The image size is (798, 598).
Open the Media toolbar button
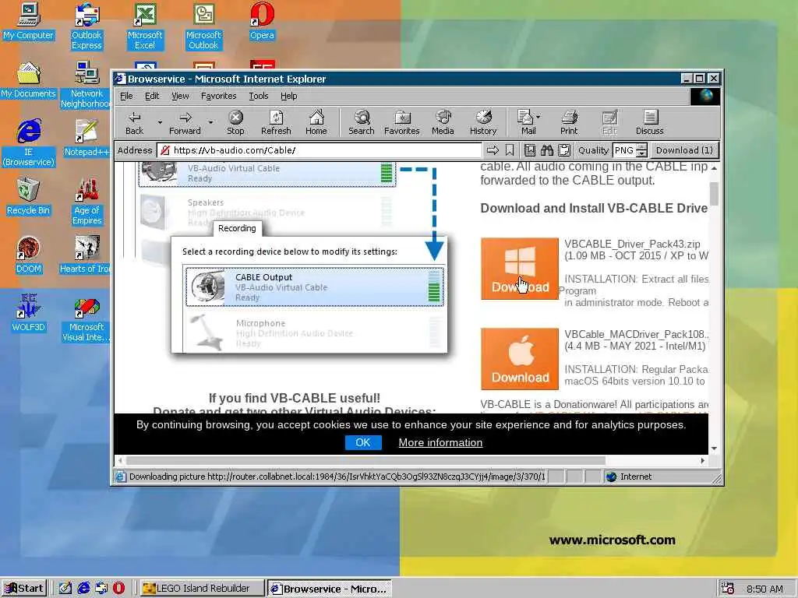[443, 122]
